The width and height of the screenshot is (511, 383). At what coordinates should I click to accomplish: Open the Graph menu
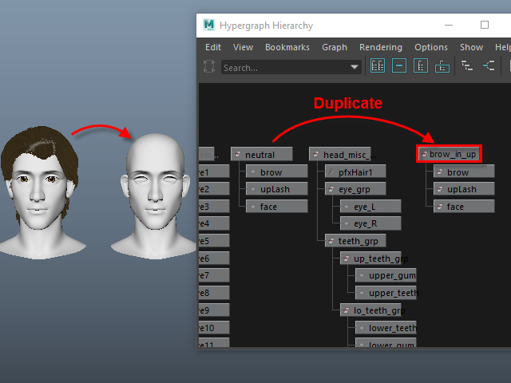[x=335, y=47]
